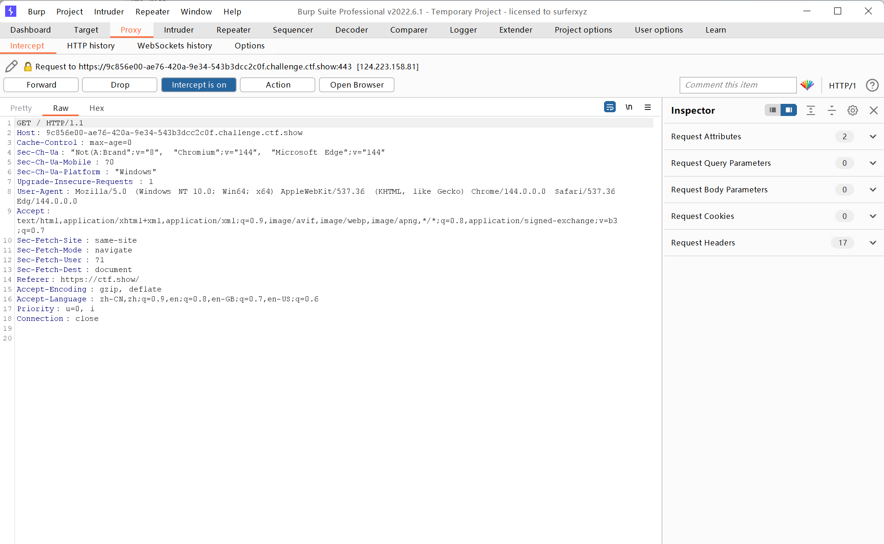884x544 pixels.
Task: Open the Repeater menu in menu bar
Action: [152, 12]
